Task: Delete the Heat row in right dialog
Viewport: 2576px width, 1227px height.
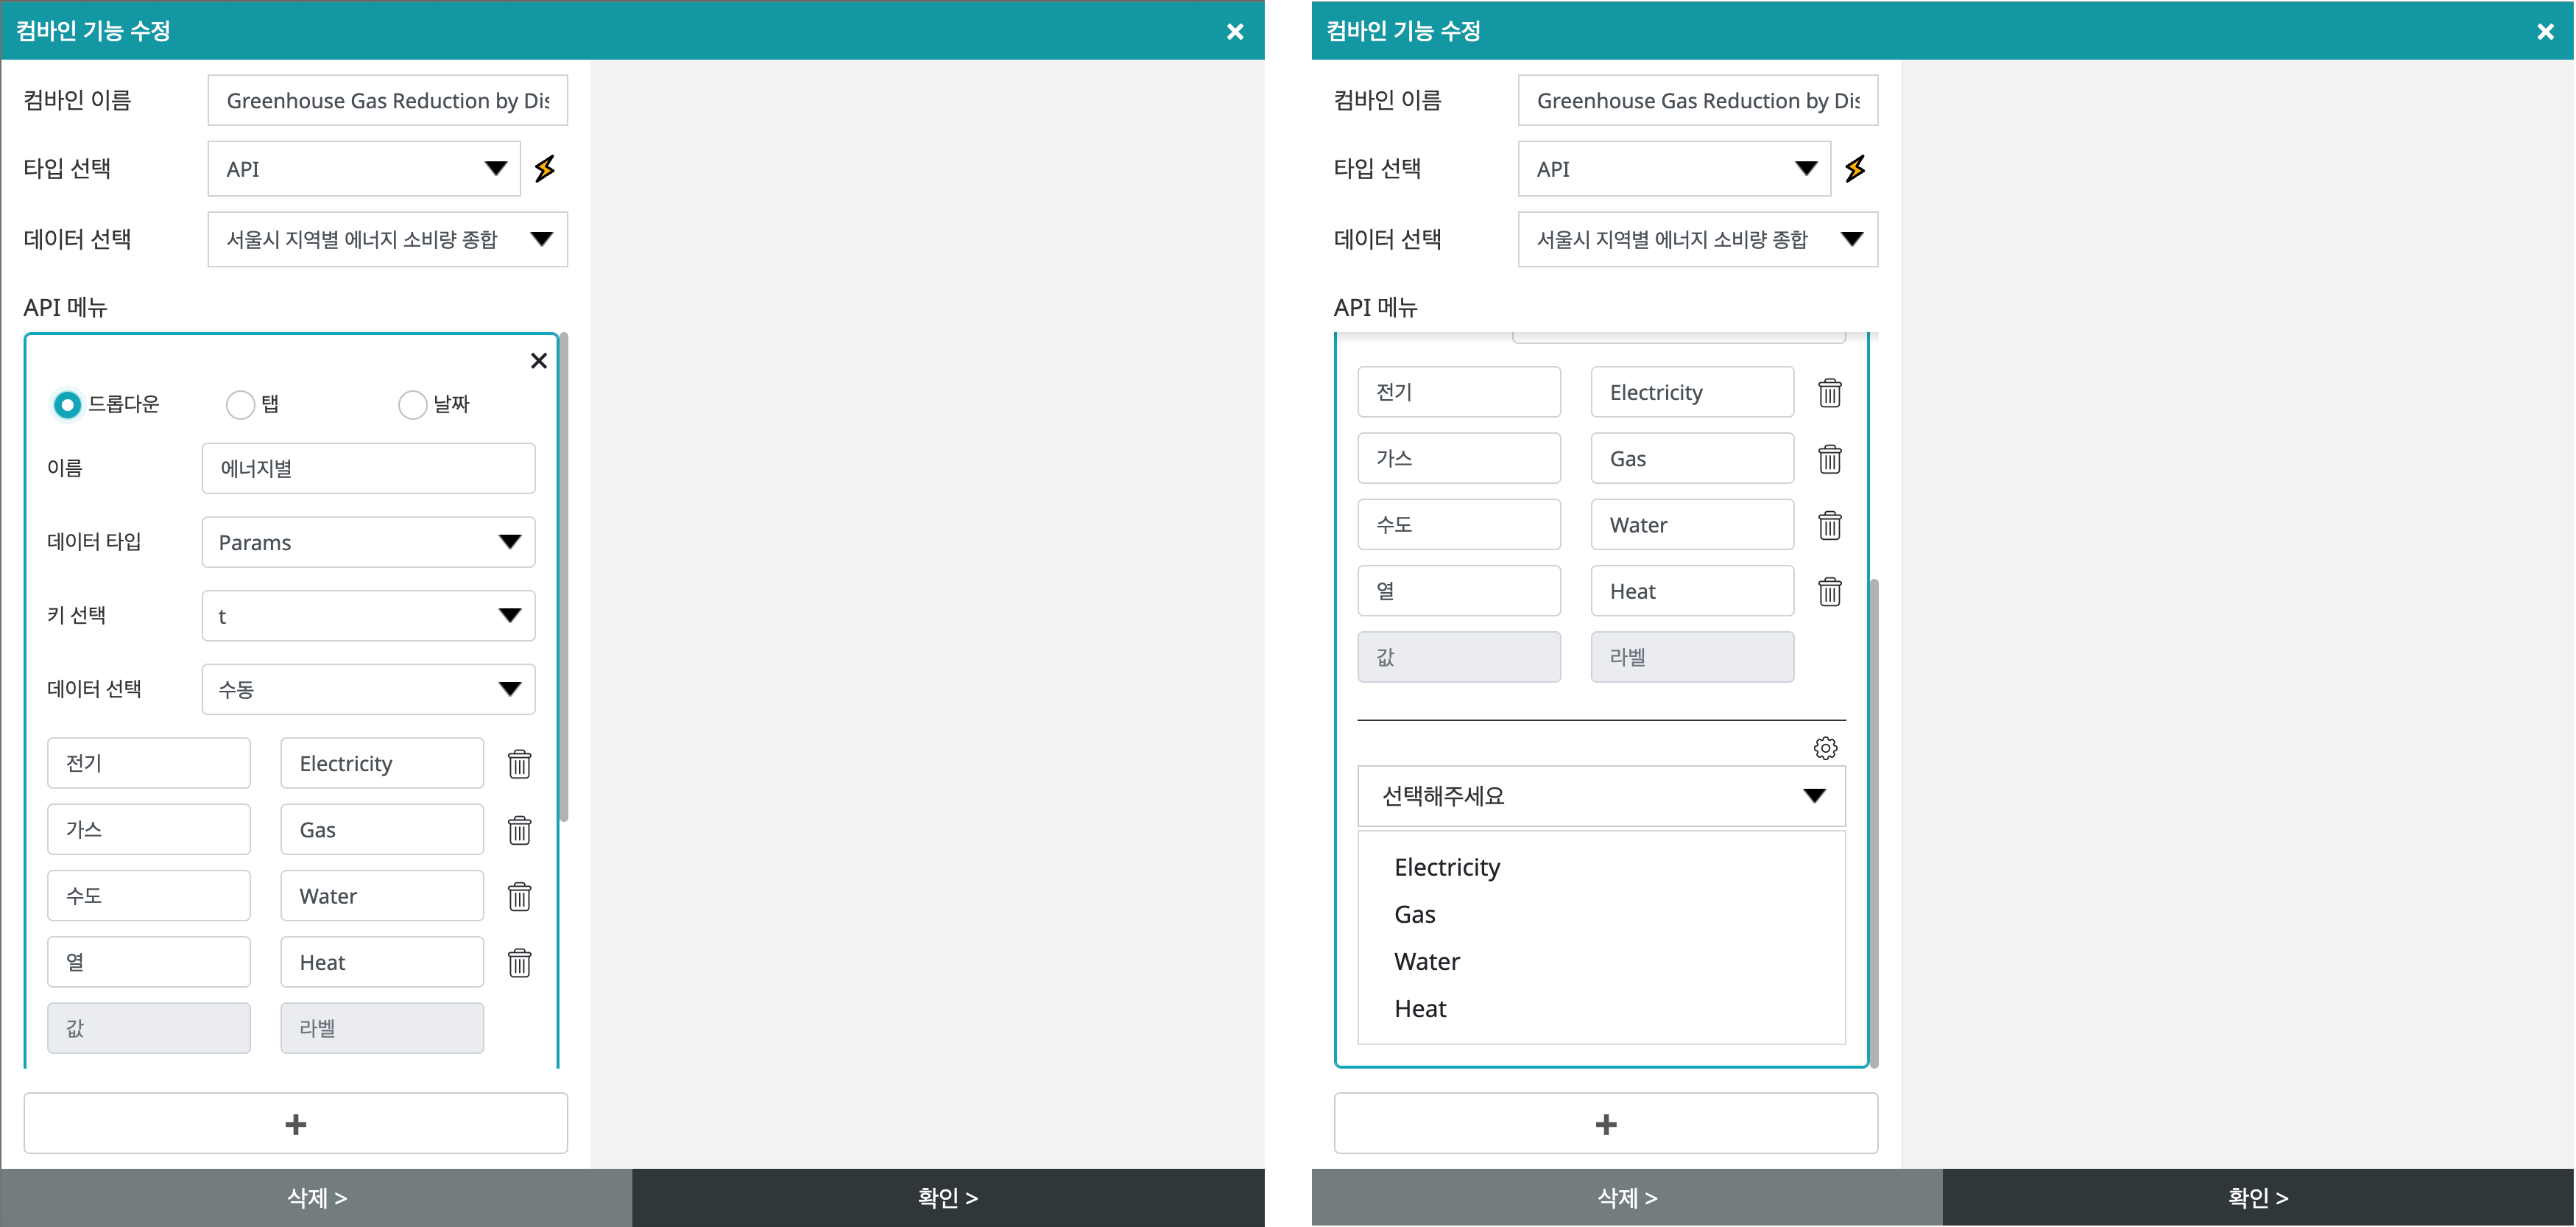Action: tap(1830, 591)
